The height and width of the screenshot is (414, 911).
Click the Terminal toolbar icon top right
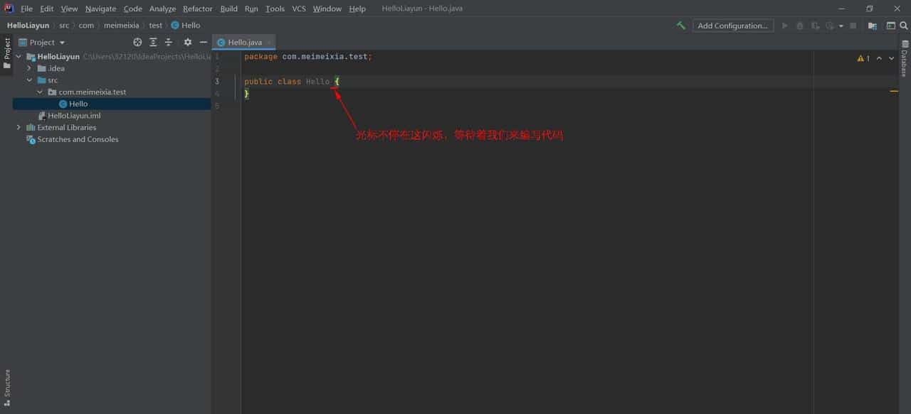tap(892, 25)
